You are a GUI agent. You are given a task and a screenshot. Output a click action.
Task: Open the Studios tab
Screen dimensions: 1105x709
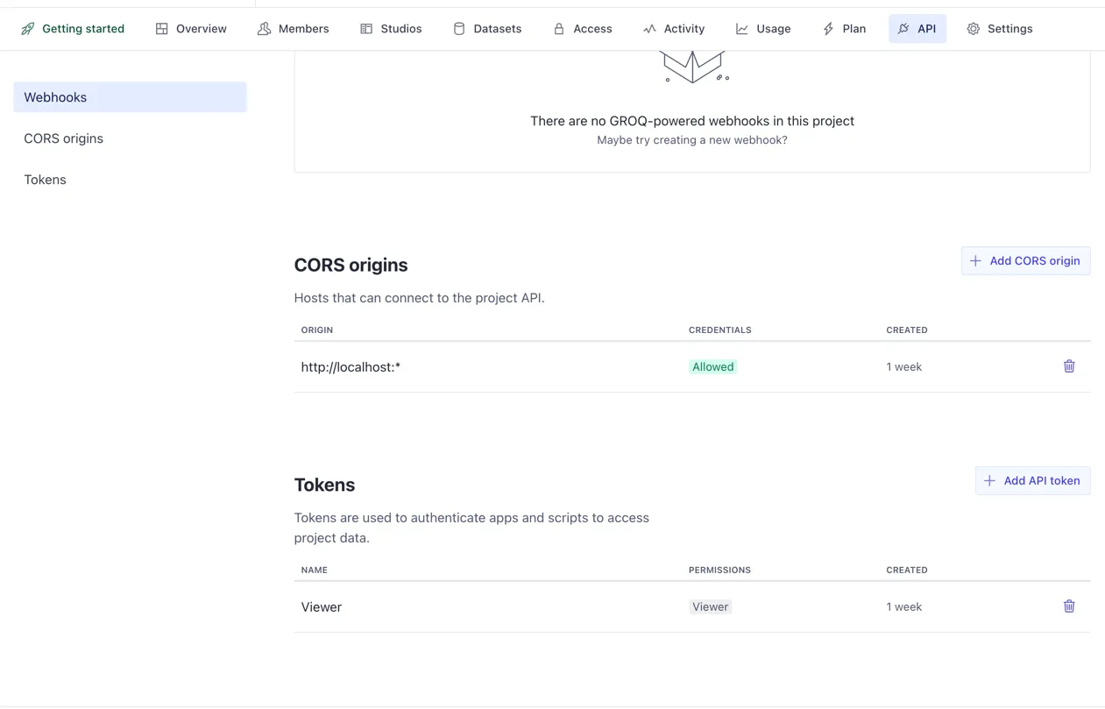[391, 29]
